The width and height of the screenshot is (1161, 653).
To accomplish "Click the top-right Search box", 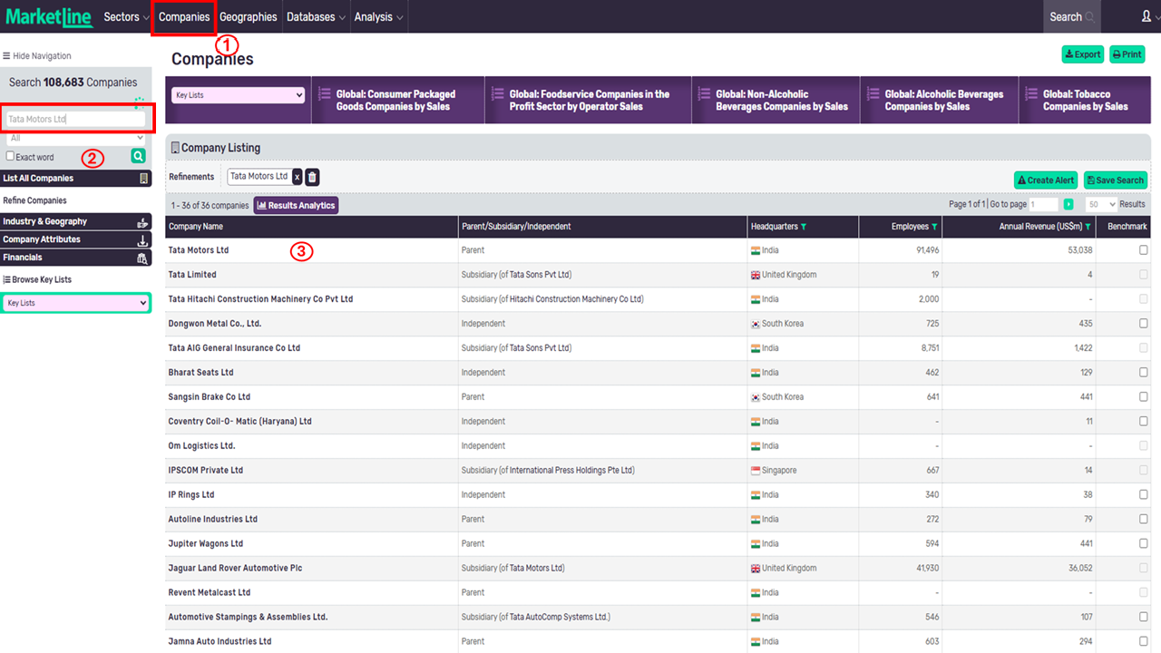I will pyautogui.click(x=1072, y=16).
